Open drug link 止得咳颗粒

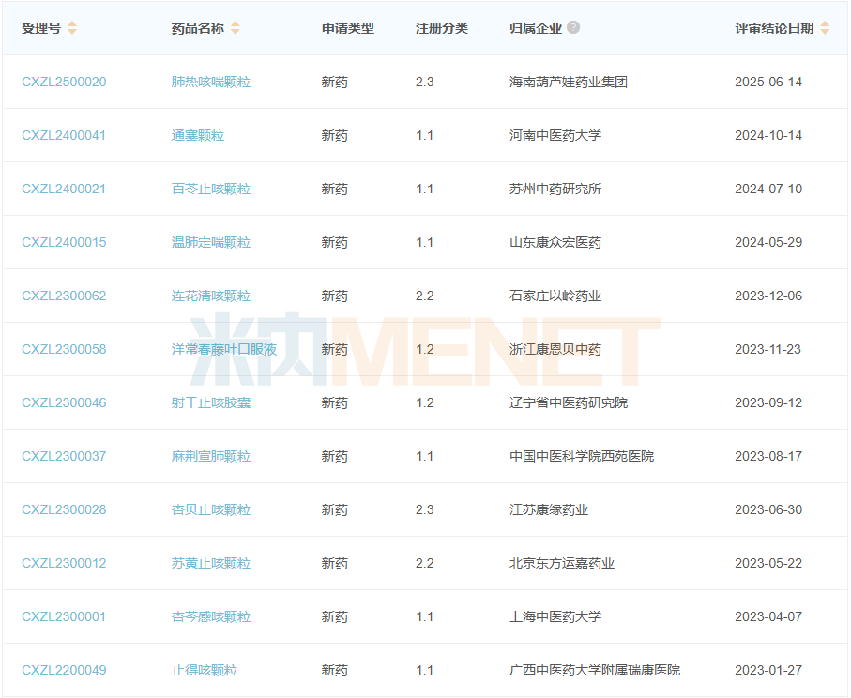coord(205,670)
